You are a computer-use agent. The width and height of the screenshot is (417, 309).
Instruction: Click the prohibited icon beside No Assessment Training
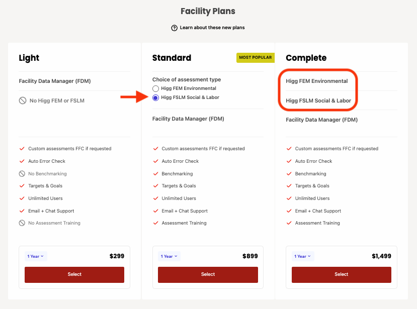point(22,223)
